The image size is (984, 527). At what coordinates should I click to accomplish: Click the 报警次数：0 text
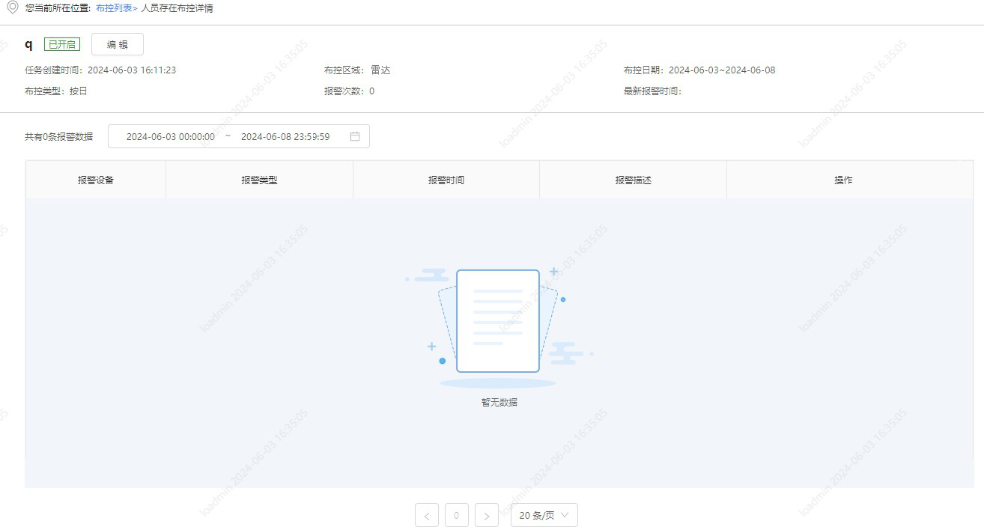click(x=349, y=91)
